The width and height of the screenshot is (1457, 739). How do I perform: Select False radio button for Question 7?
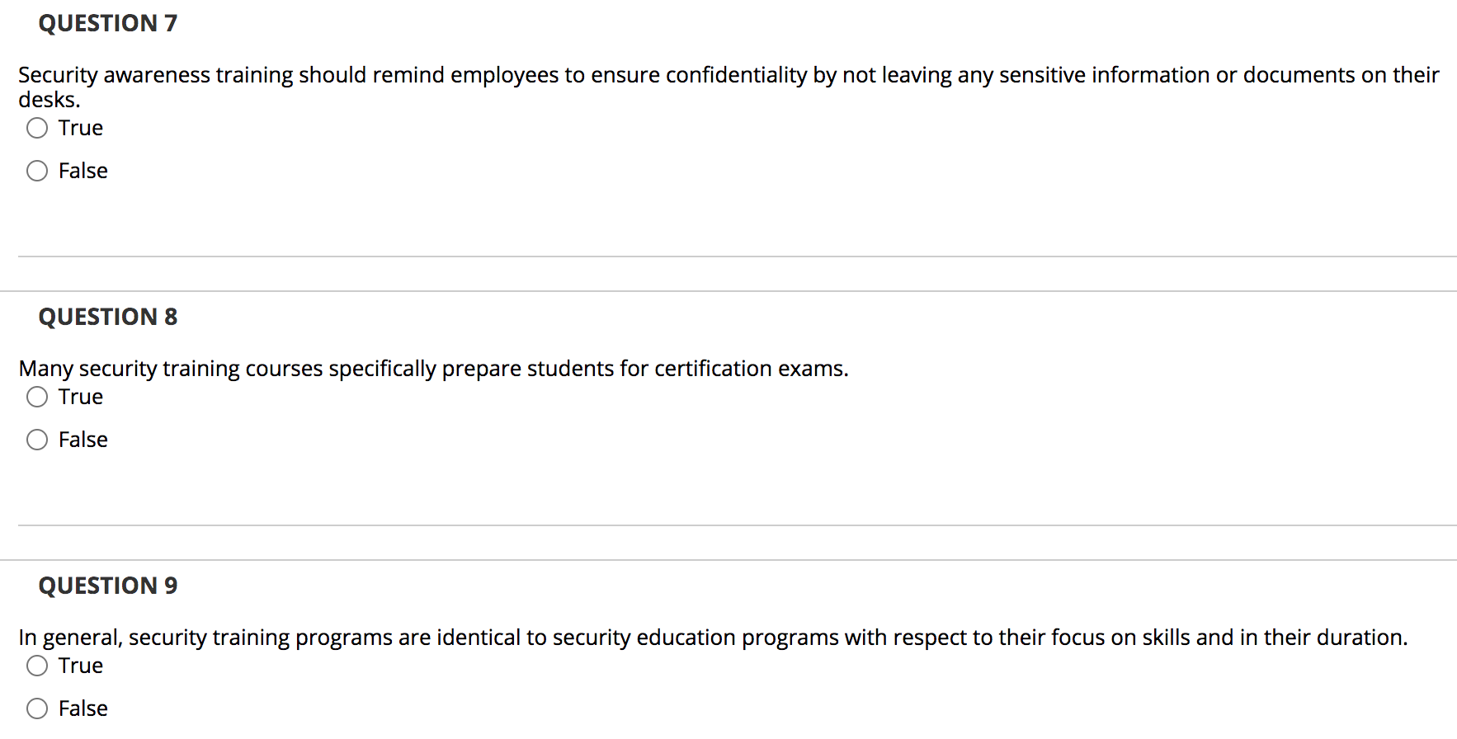pyautogui.click(x=37, y=171)
